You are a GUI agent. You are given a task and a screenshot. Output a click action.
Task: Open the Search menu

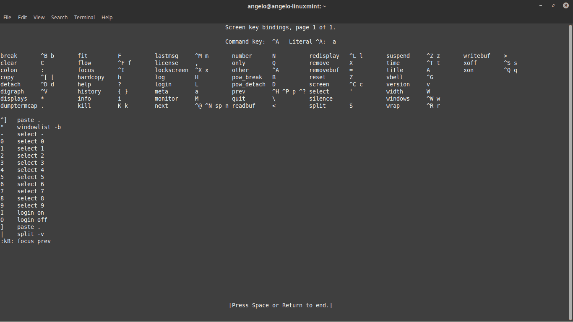click(x=59, y=17)
